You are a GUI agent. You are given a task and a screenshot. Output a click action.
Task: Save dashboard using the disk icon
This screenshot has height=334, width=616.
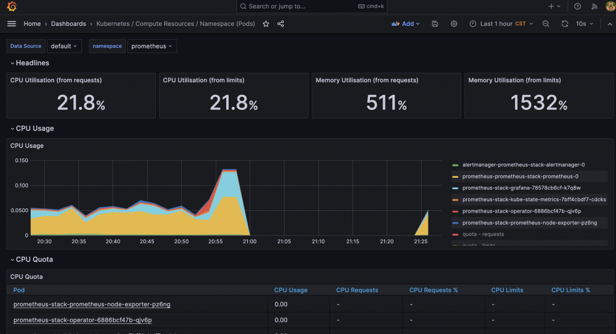(x=435, y=24)
